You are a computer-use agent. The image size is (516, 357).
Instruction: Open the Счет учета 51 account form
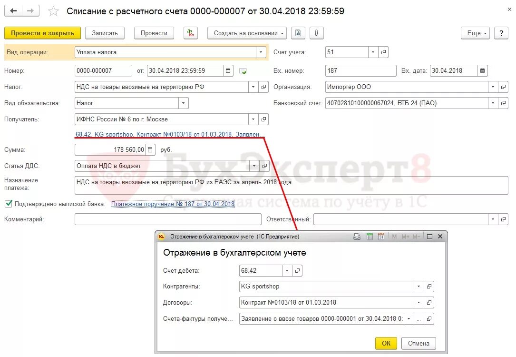[383, 52]
